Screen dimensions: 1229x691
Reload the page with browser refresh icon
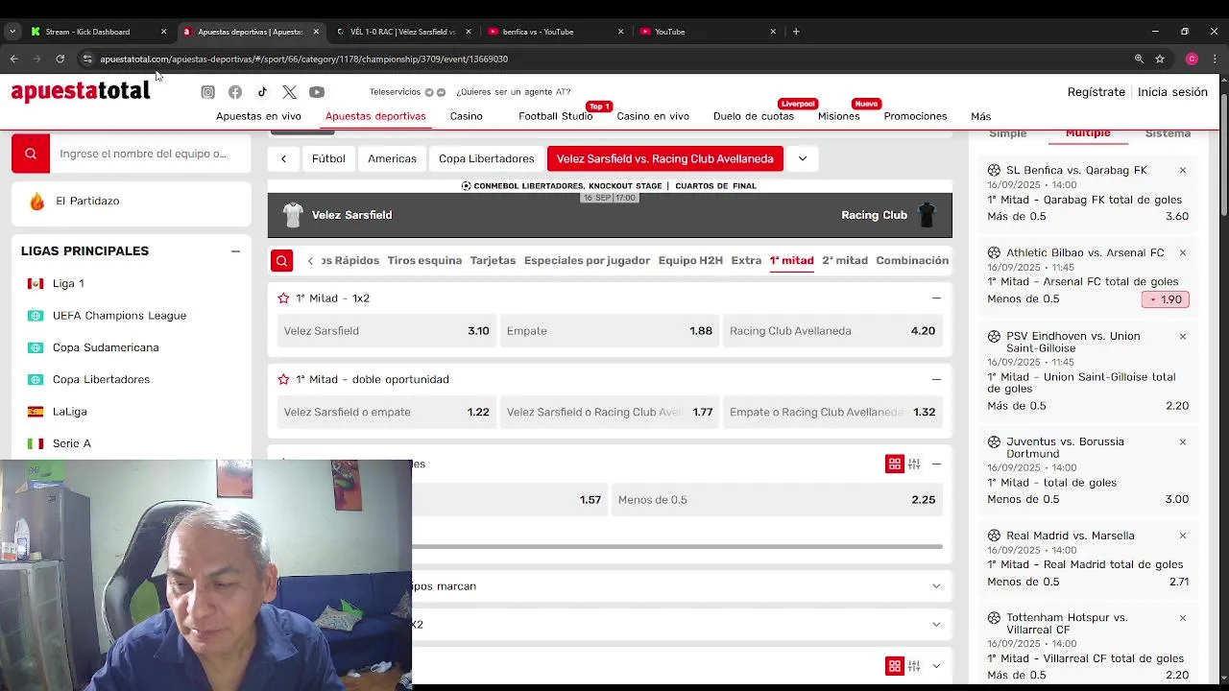60,59
